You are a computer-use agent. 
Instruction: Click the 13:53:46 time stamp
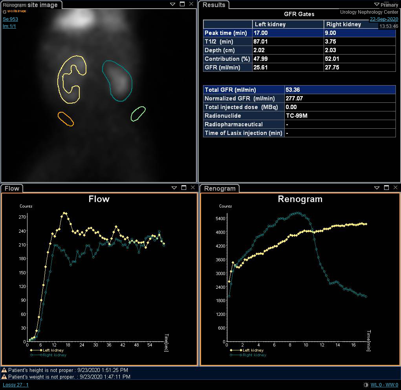388,26
